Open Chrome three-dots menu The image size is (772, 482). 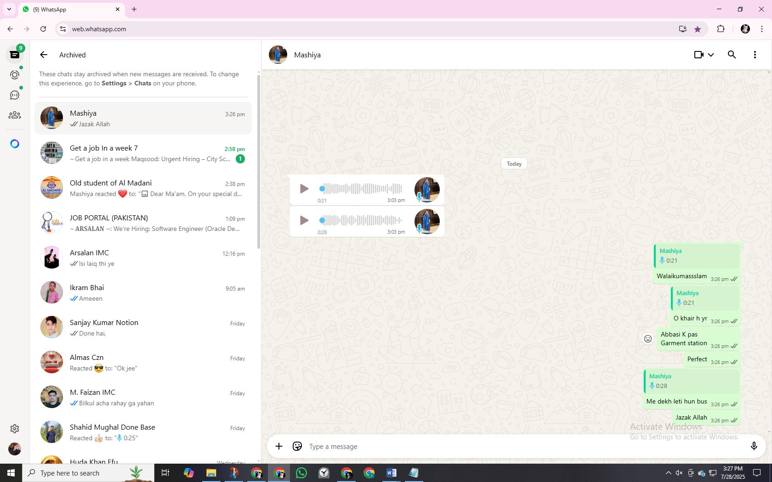click(762, 29)
